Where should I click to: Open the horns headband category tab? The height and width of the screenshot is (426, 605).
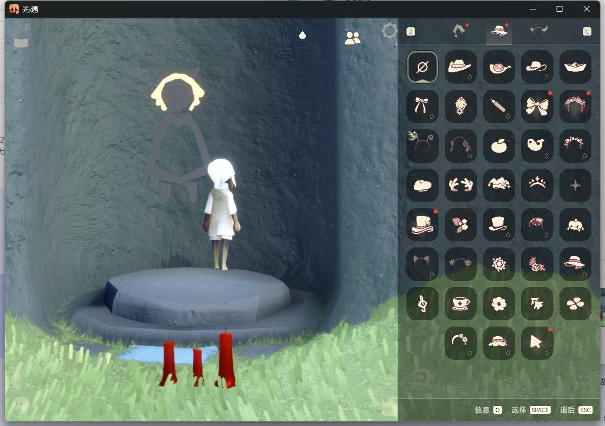[538, 31]
